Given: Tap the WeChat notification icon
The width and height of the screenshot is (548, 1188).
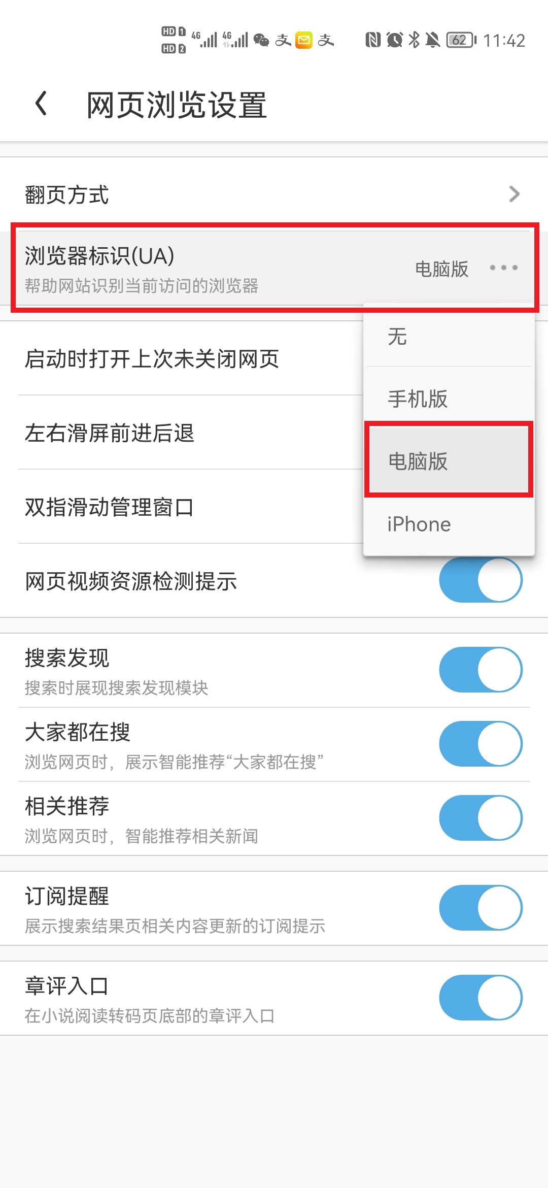Looking at the screenshot, I should (261, 40).
